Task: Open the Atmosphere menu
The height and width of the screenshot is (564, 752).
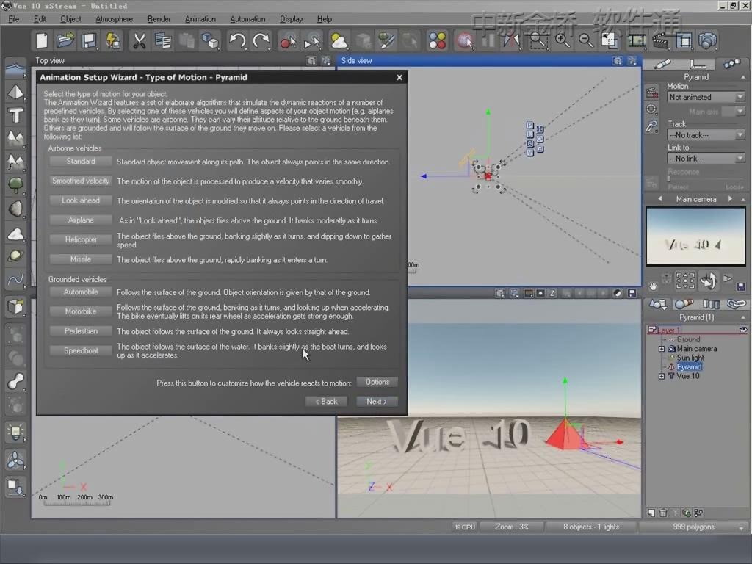Action: pos(114,19)
